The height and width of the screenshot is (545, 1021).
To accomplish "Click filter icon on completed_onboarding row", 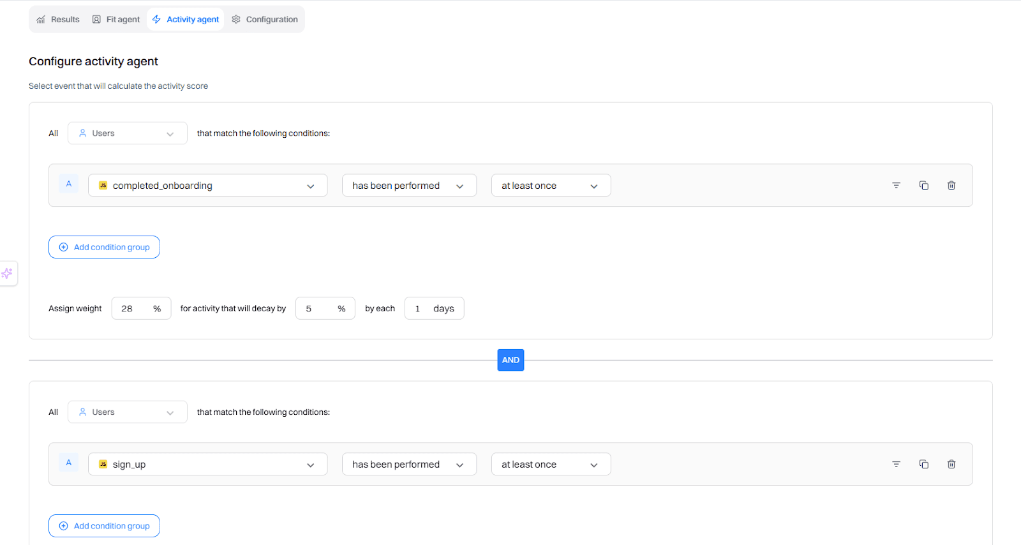I will 896,186.
